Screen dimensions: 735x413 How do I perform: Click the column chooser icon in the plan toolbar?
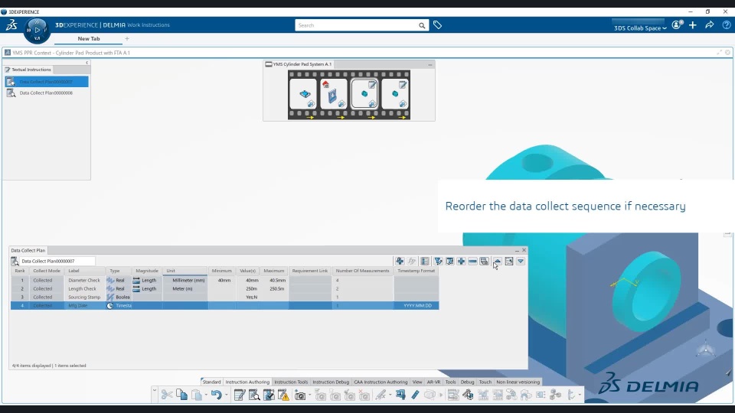point(449,262)
